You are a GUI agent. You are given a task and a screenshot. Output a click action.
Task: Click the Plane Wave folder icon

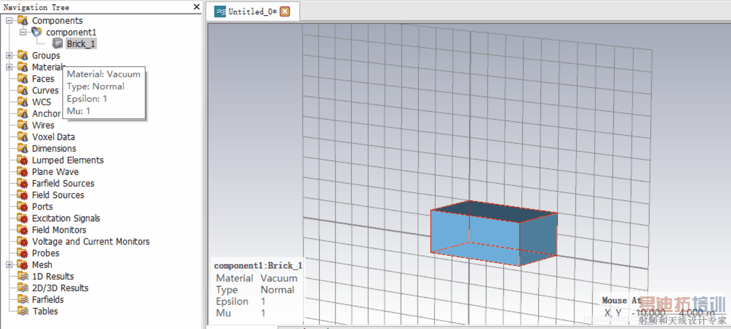[x=23, y=171]
